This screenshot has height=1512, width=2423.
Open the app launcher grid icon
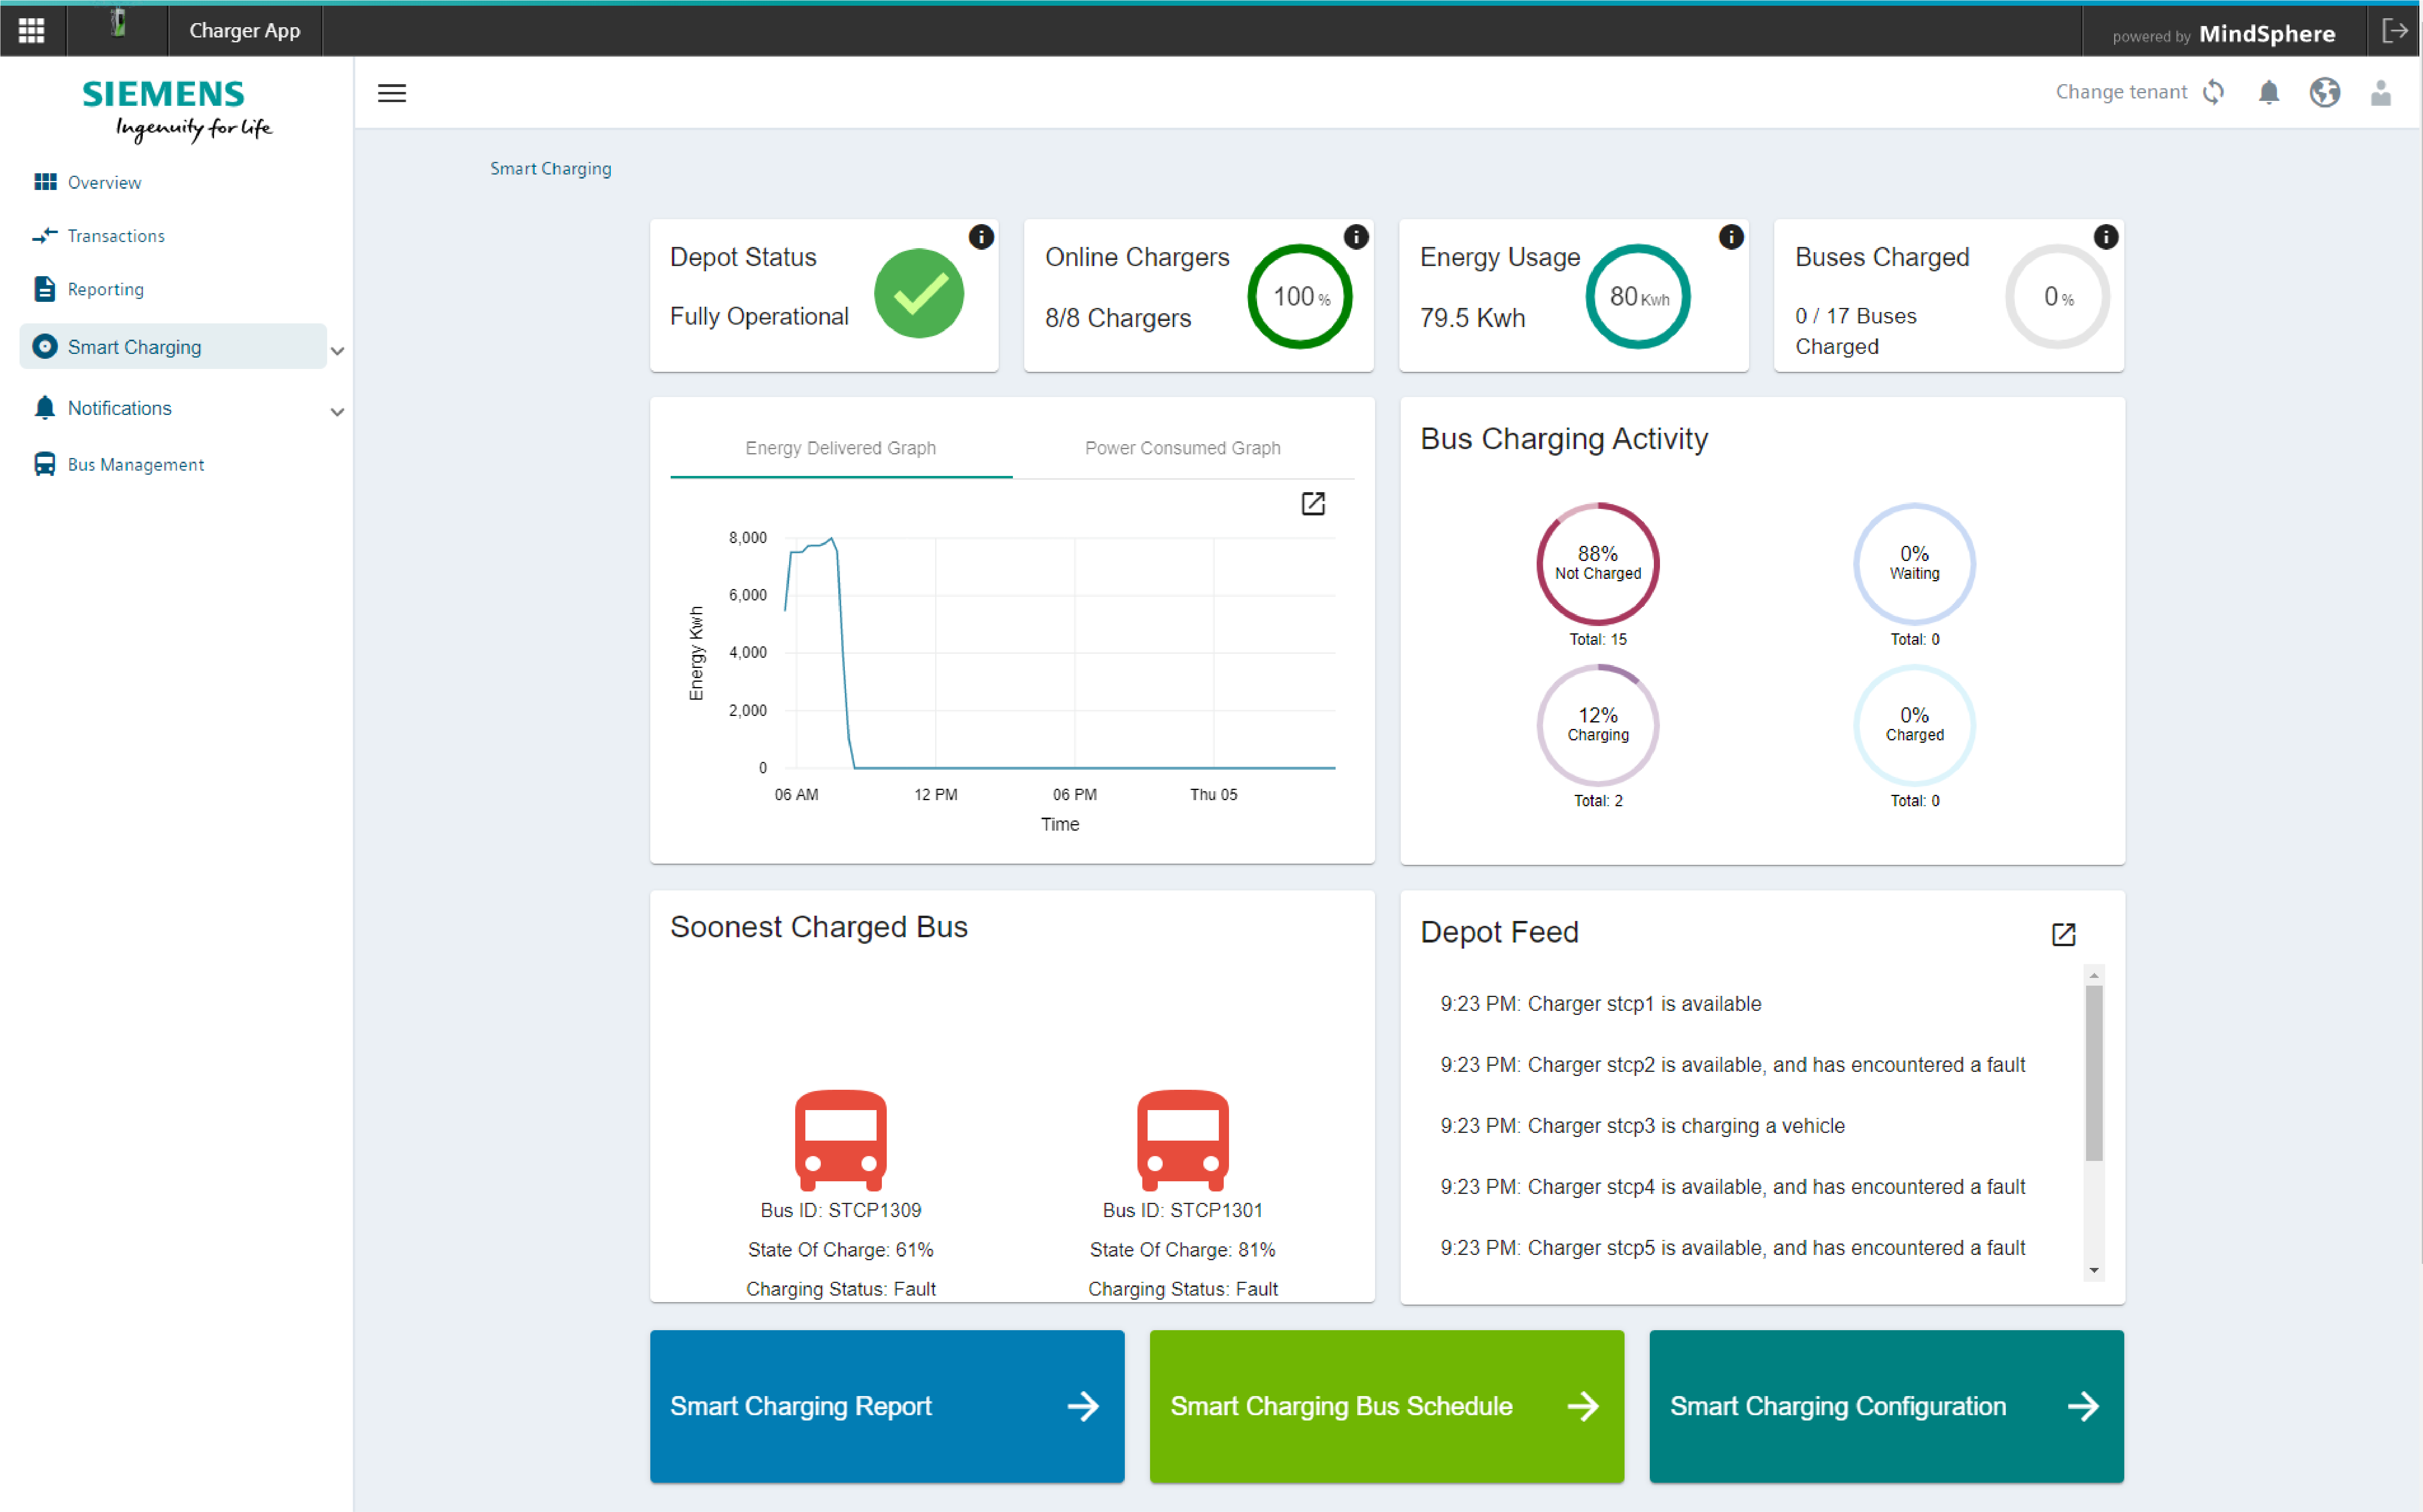tap(31, 30)
